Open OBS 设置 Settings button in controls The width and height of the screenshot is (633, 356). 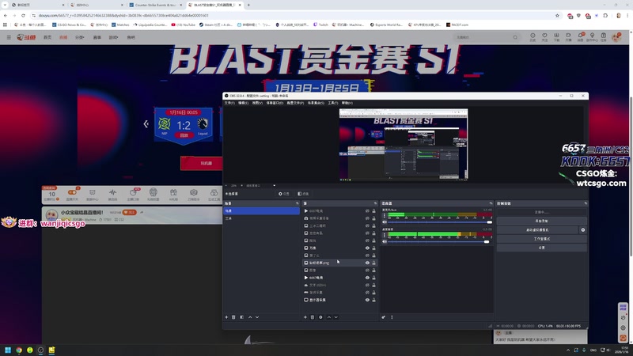541,248
